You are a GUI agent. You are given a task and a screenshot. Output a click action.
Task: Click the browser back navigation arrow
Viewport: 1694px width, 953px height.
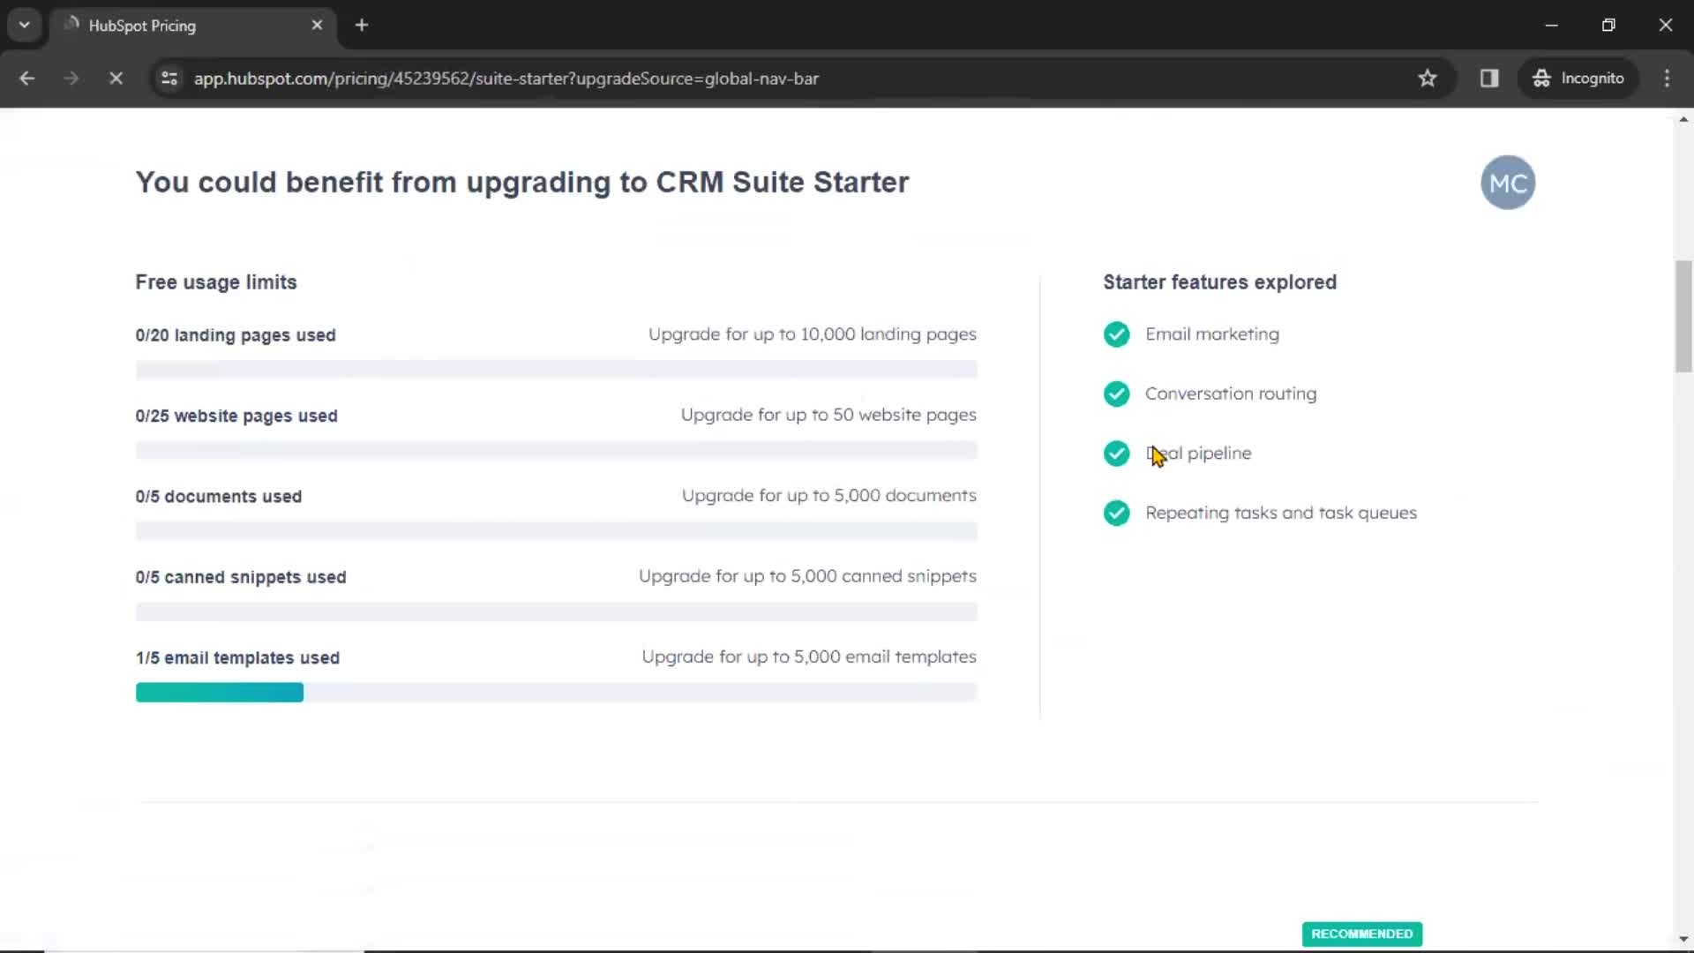(28, 78)
